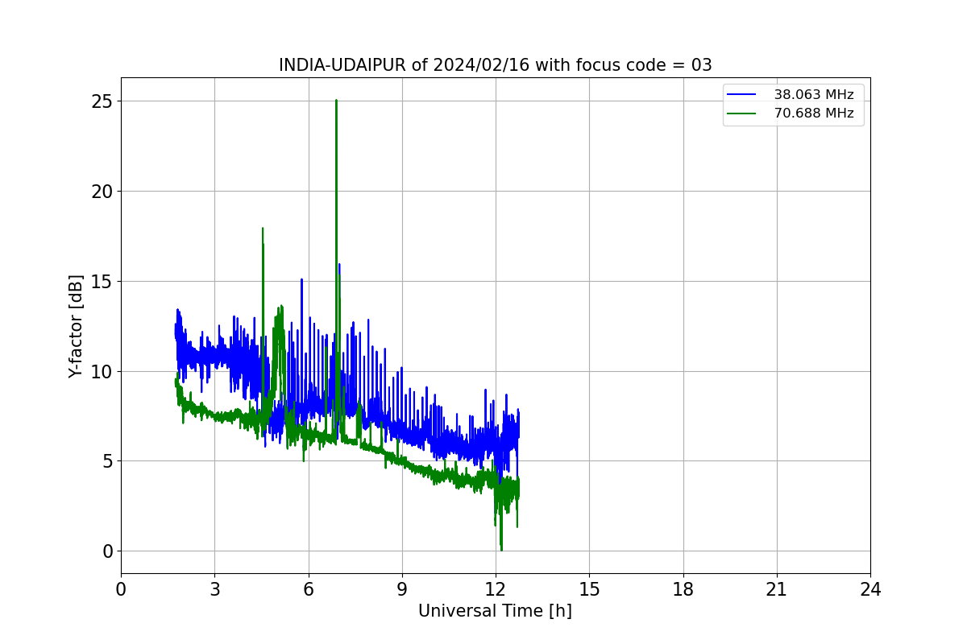
Task: Click the blue line sample in legend
Action: (x=742, y=95)
